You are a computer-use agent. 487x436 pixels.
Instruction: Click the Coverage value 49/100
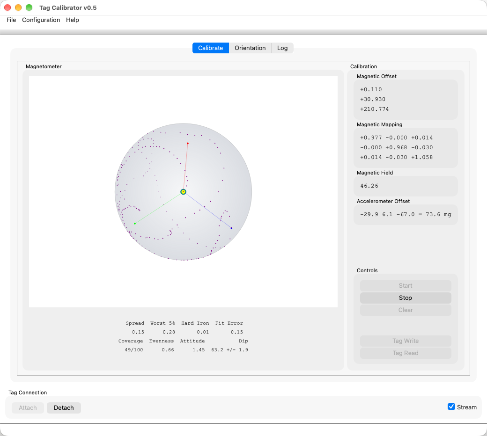click(134, 350)
